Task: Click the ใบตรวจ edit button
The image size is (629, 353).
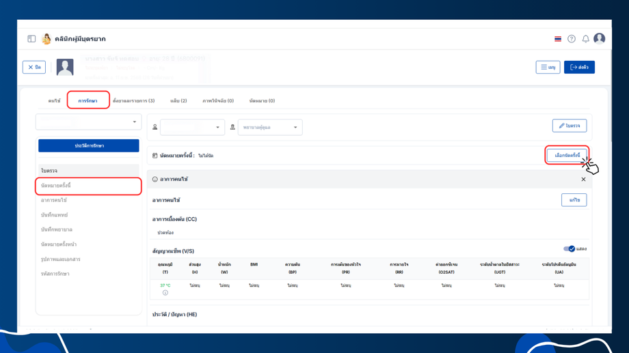Action: (570, 126)
